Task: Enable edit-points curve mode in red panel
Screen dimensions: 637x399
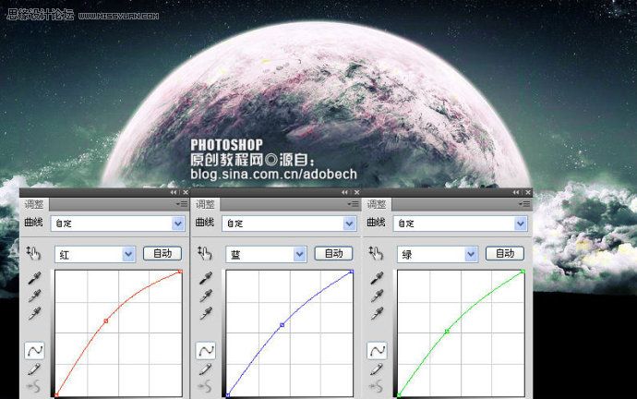Action: [34, 350]
